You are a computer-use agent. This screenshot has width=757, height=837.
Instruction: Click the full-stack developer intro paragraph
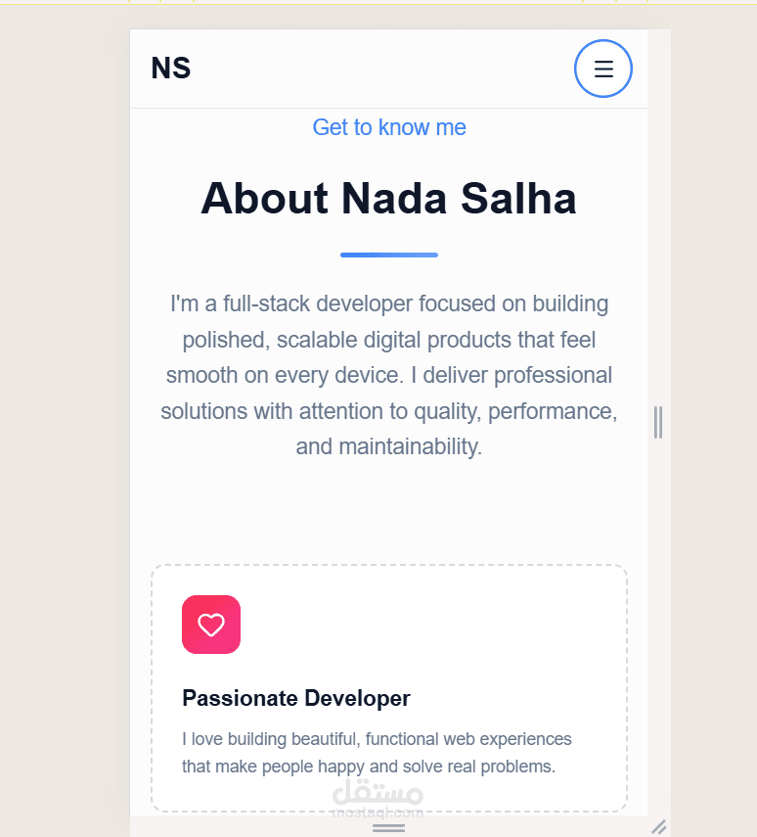pos(388,375)
